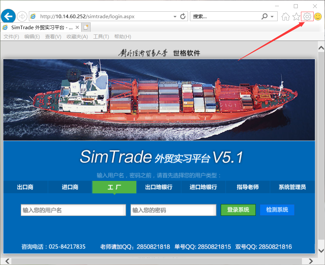
Task: Open the Tools gear icon
Action: pos(307,16)
